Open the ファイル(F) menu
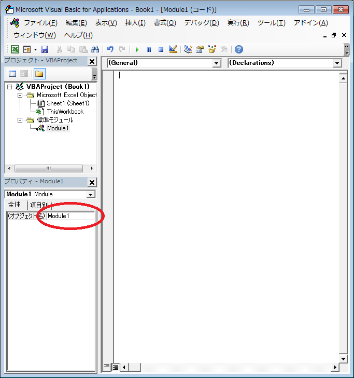 [x=40, y=23]
